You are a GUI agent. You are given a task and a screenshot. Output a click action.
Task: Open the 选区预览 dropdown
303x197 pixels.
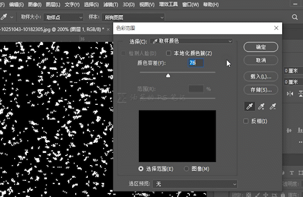pyautogui.click(x=195, y=184)
